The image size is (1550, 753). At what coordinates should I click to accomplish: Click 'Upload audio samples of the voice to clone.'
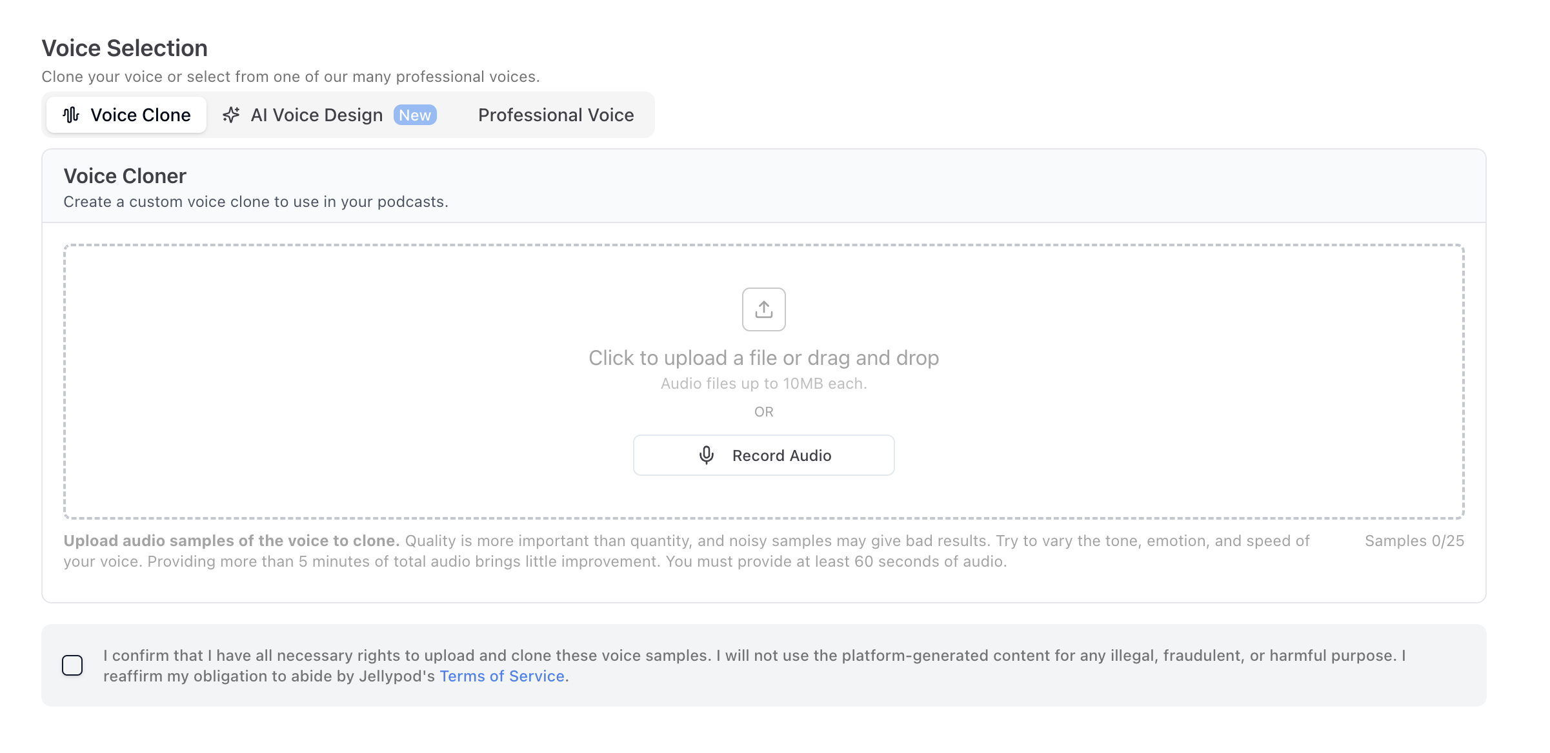click(x=232, y=541)
